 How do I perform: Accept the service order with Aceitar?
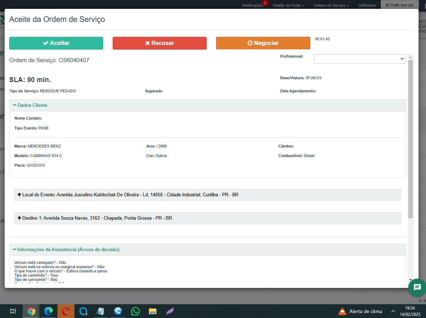pyautogui.click(x=56, y=43)
